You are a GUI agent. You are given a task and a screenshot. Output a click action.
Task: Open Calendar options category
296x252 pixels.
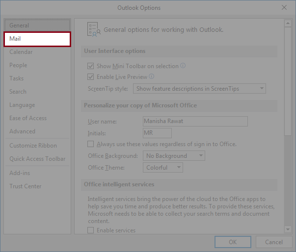(37, 52)
